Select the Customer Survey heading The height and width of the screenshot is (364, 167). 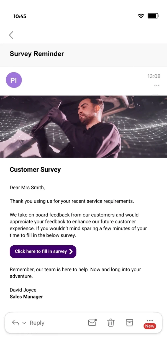click(35, 170)
